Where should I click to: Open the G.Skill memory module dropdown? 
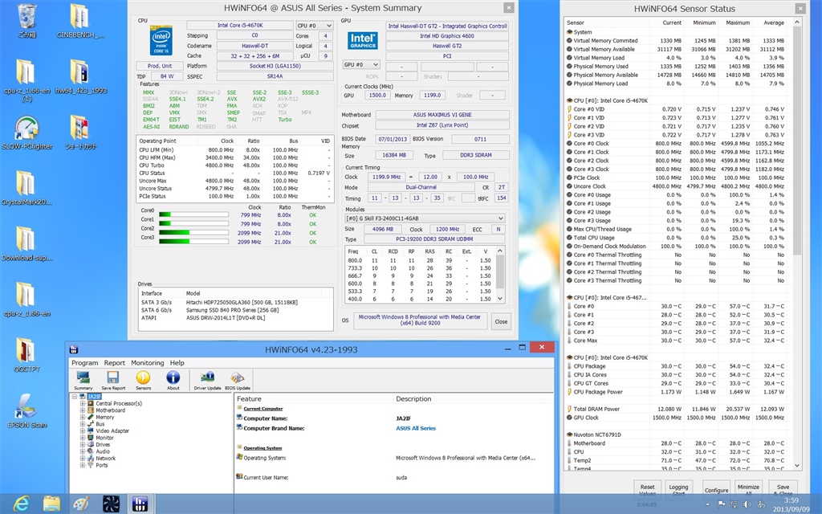(424, 218)
